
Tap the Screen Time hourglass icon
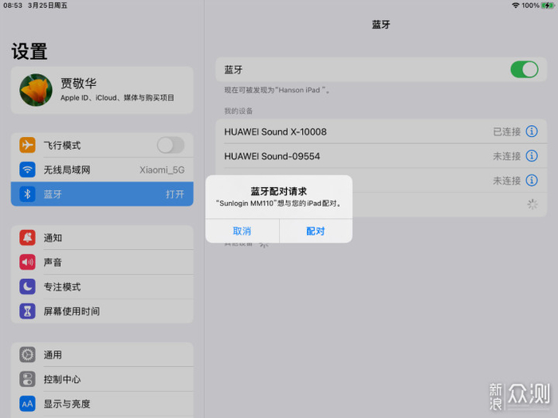tap(27, 311)
